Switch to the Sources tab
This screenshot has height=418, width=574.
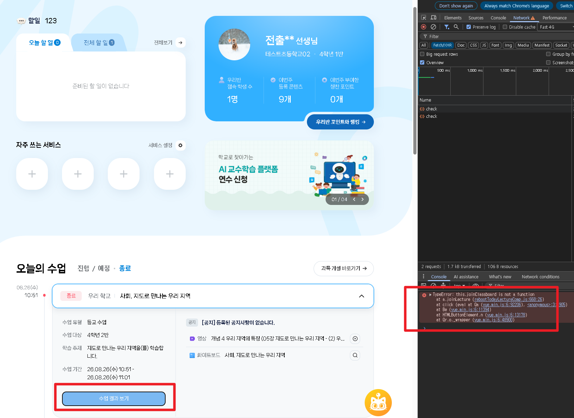[x=476, y=18]
